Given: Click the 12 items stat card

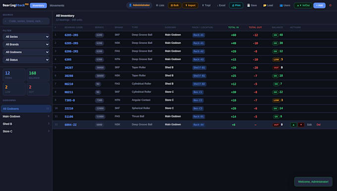Looking at the screenshot, I should [x=14, y=75].
